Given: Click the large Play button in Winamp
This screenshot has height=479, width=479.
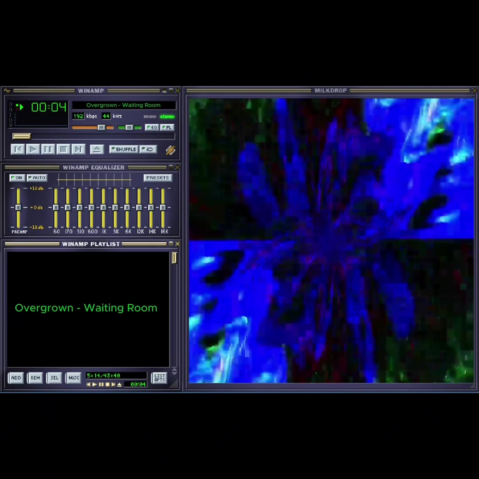Looking at the screenshot, I should tap(33, 149).
